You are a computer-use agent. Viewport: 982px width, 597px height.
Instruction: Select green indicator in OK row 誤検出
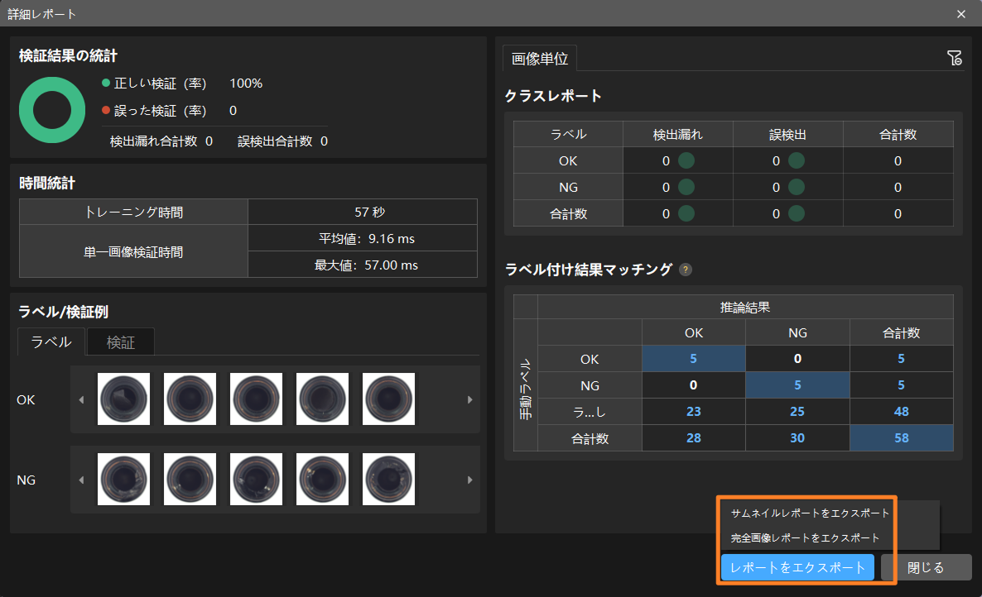click(797, 160)
